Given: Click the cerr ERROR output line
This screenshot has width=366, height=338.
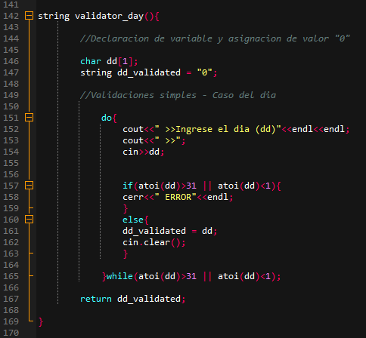Looking at the screenshot, I should 178,197.
